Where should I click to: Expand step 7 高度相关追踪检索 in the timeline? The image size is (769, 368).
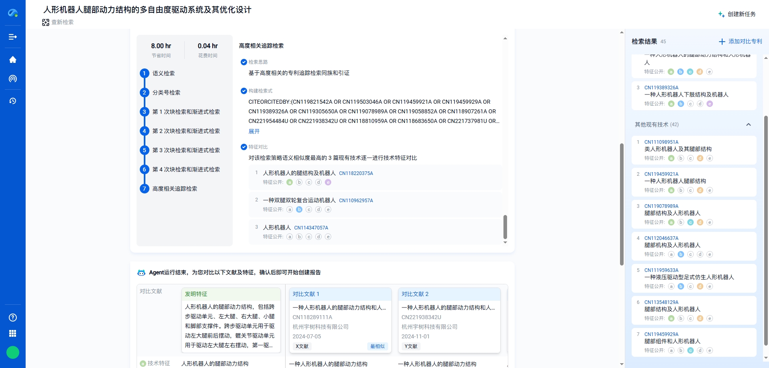pyautogui.click(x=175, y=189)
